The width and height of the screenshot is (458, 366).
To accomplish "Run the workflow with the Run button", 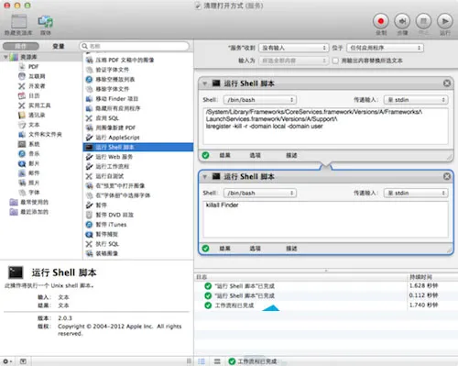I will (x=445, y=21).
